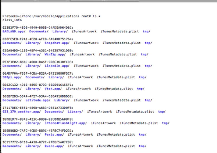The height and width of the screenshot is (153, 217).
Task: Click the class_info output line
Action: 12,20
